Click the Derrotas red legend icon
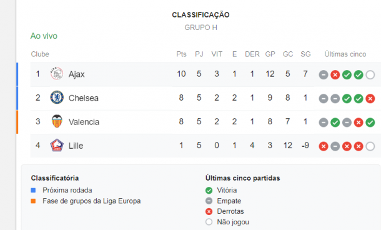This screenshot has width=381, height=230. pos(209,211)
